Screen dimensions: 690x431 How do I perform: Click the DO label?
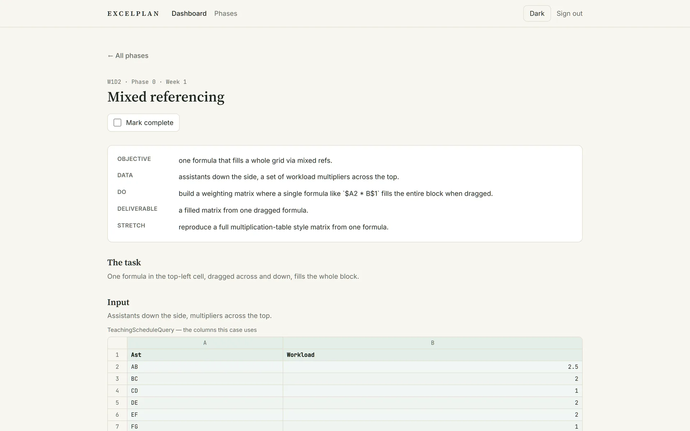click(122, 192)
